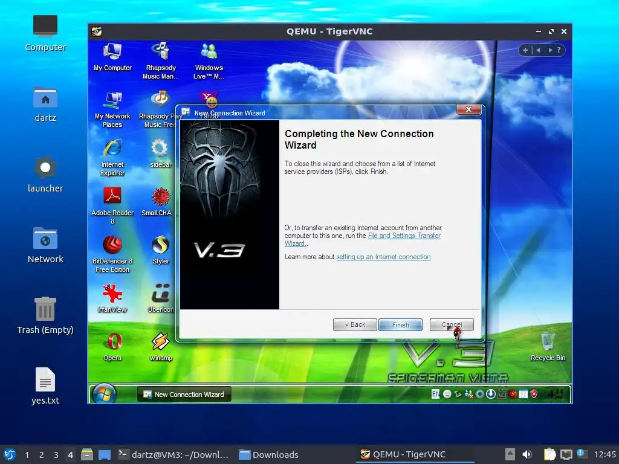The image size is (619, 464).
Task: Open My Network Places icon
Action: point(112,109)
